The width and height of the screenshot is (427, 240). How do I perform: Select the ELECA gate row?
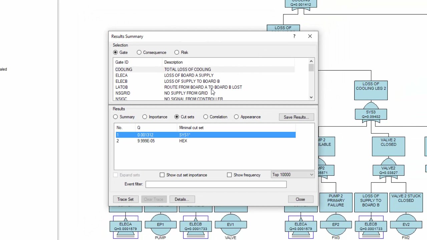coord(203,75)
